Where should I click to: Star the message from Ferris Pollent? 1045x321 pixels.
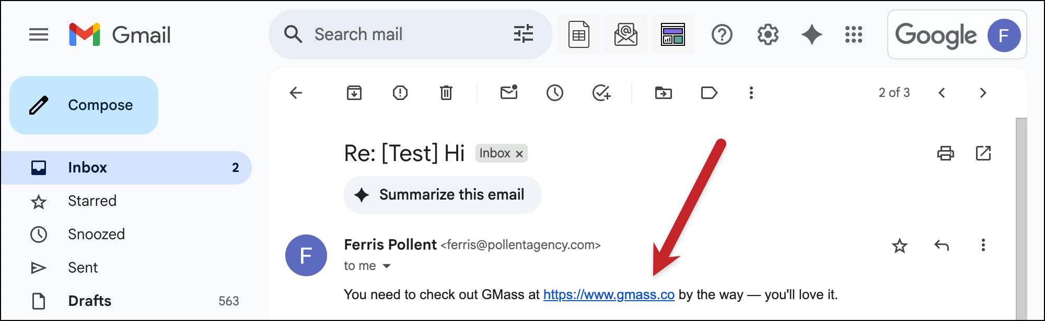899,245
